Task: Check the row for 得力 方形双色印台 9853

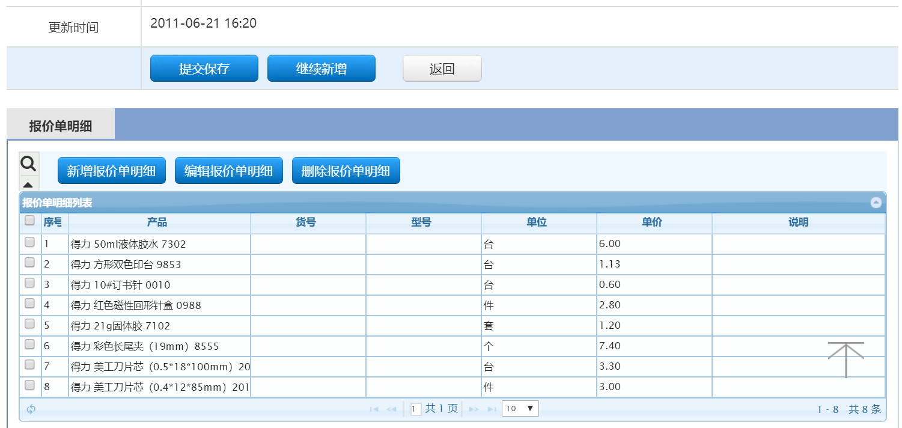Action: [29, 263]
